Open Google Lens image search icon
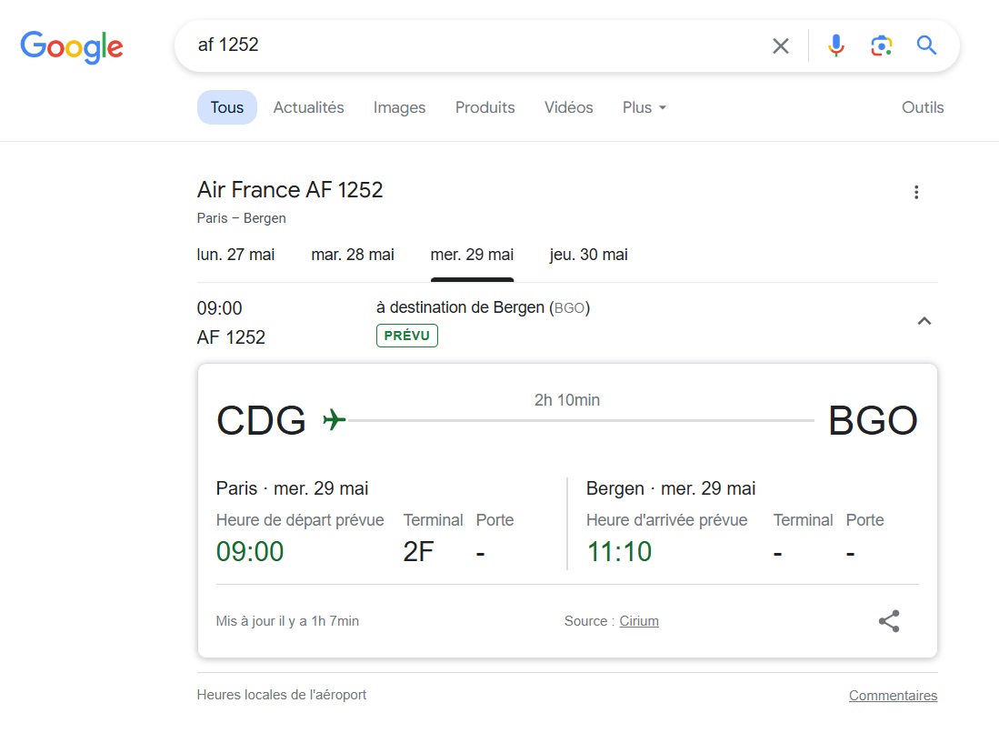Screen dimensions: 999x733 pyautogui.click(x=882, y=45)
